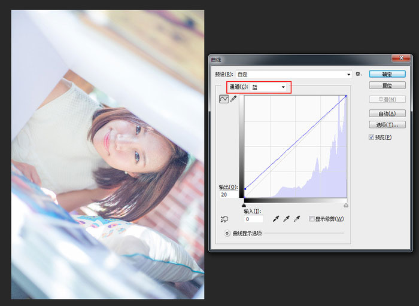This screenshot has height=306, width=419.
Task: Click the 自动 auto button
Action: point(387,114)
